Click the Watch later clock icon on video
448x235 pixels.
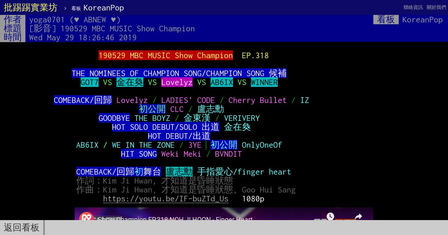point(330,216)
